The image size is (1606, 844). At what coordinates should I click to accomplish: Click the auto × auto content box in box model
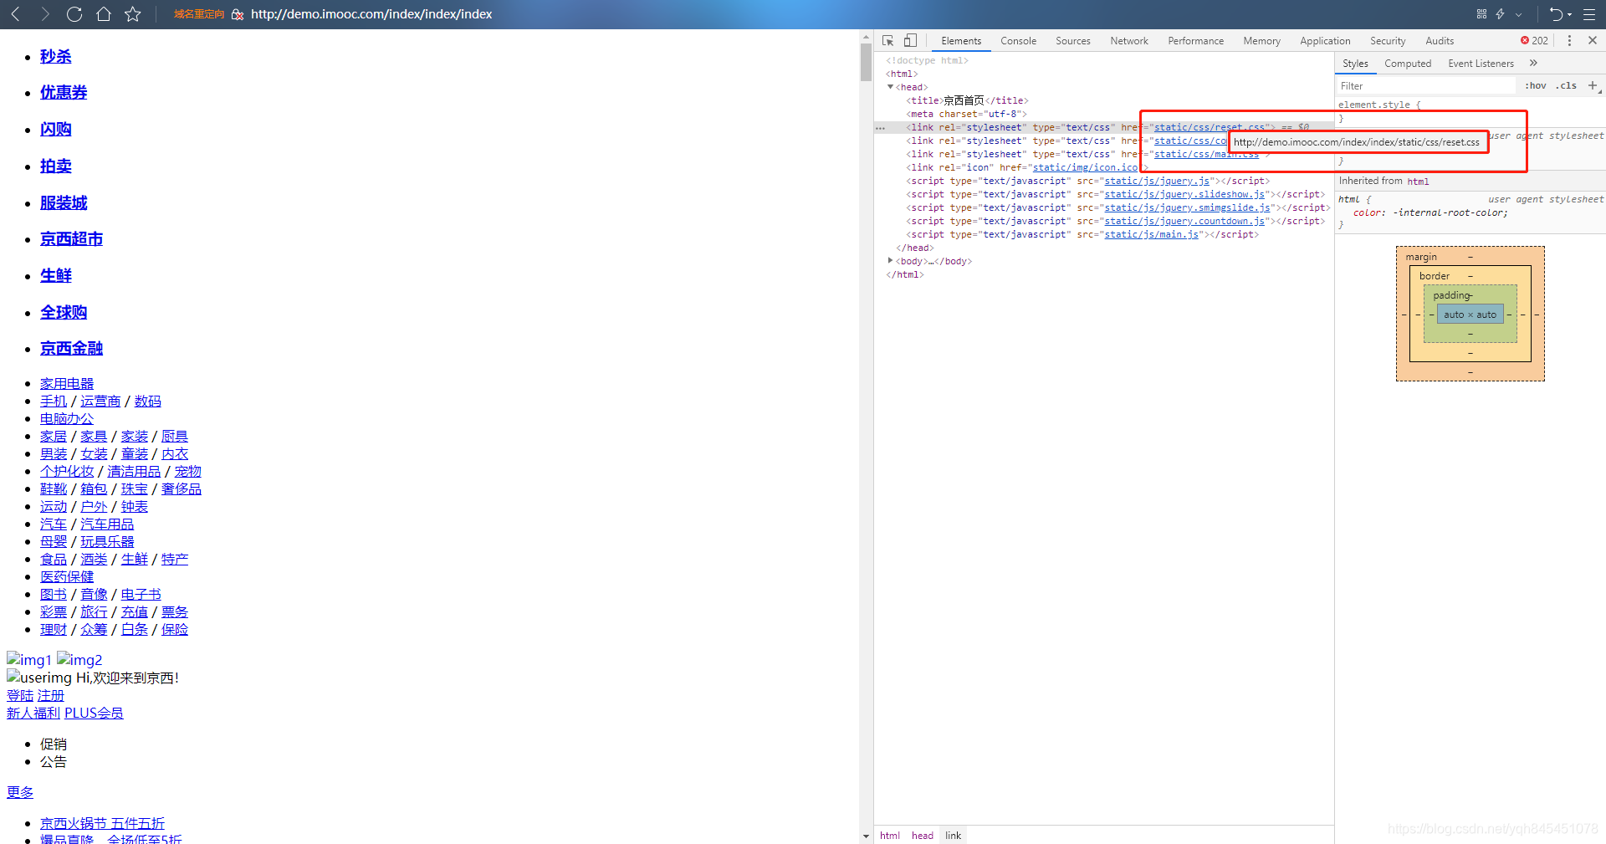(1470, 315)
